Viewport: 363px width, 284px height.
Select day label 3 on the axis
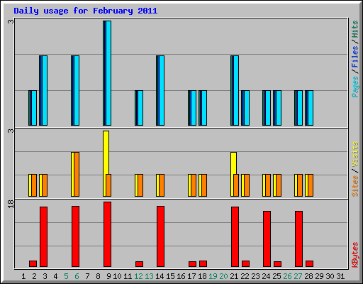pos(45,276)
